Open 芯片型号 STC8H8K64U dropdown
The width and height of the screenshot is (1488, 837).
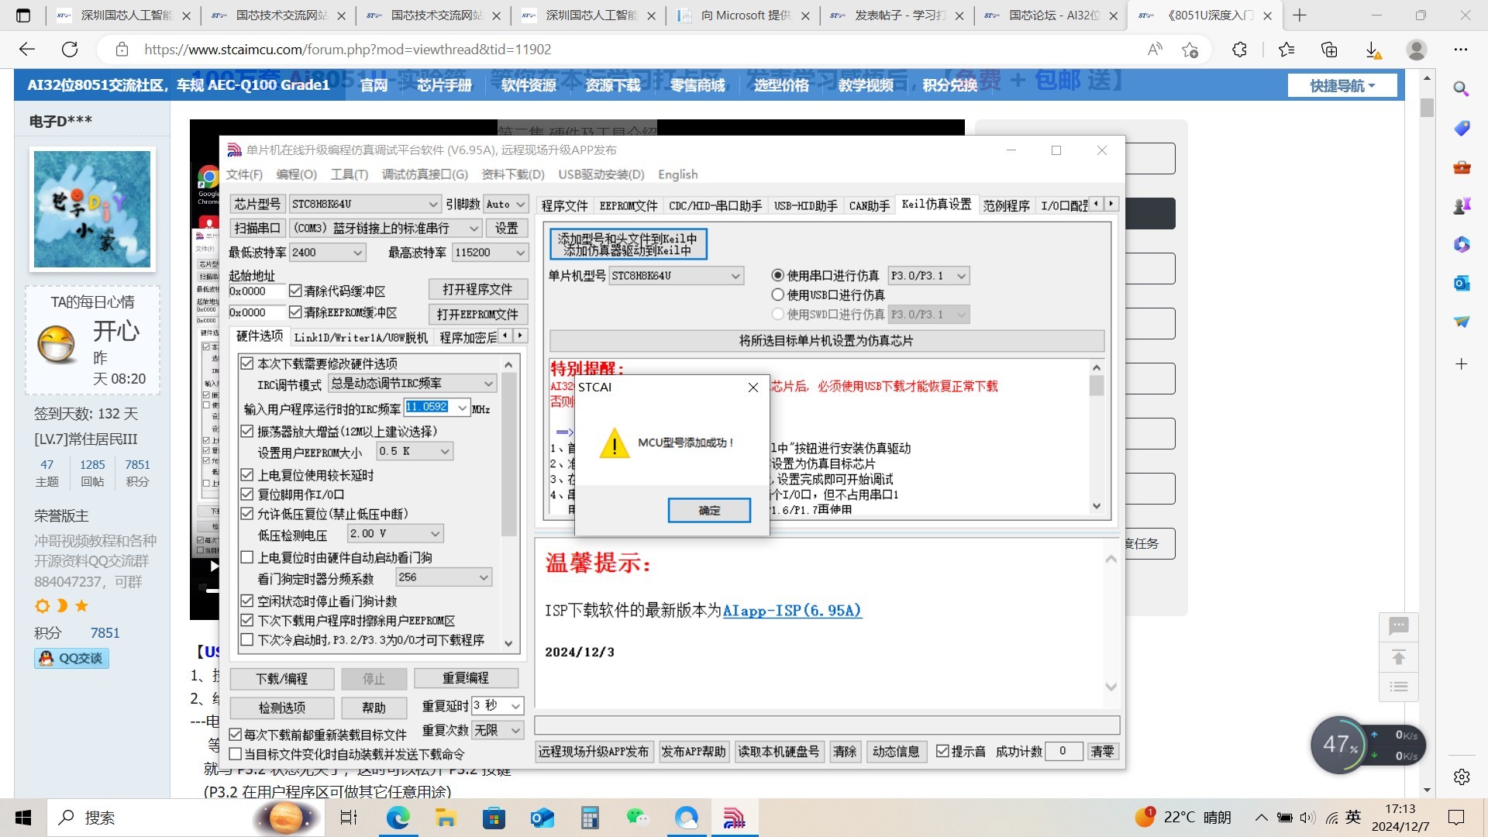tap(365, 204)
